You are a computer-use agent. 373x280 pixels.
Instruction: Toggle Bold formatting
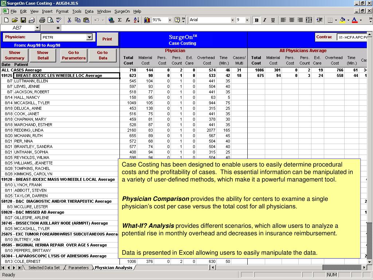coord(256,20)
